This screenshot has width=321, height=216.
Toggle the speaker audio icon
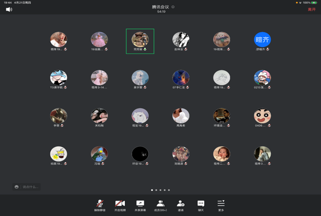pos(9,10)
